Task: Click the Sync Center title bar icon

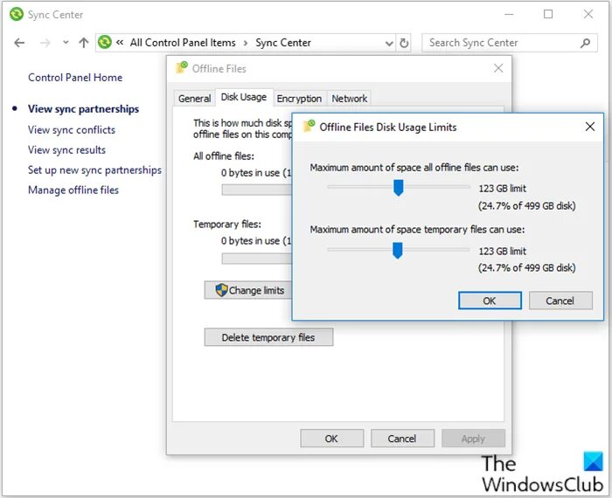Action: coord(17,15)
